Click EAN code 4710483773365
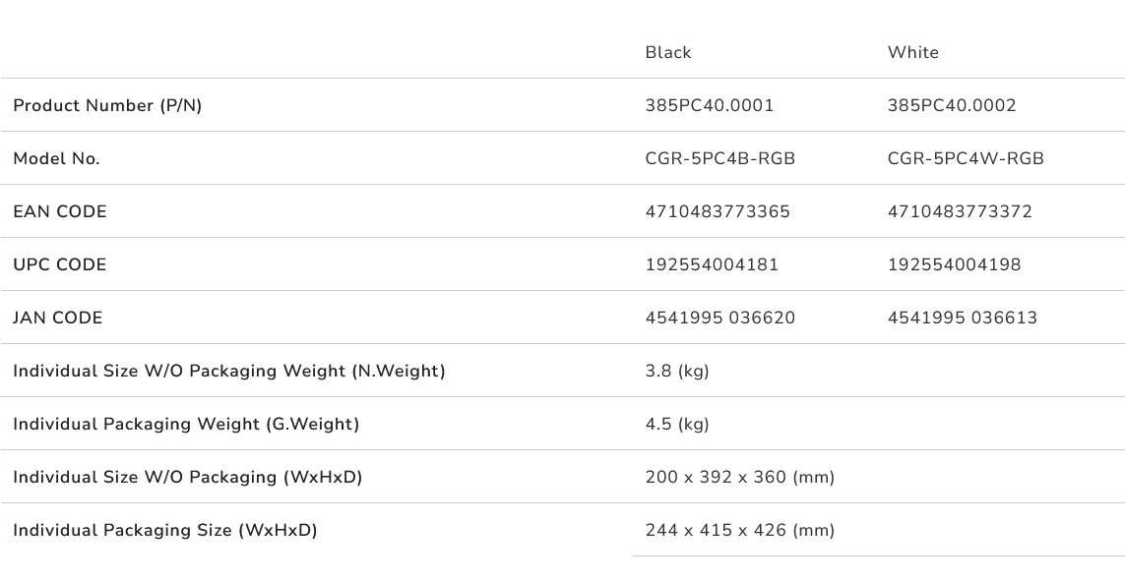 click(x=717, y=212)
